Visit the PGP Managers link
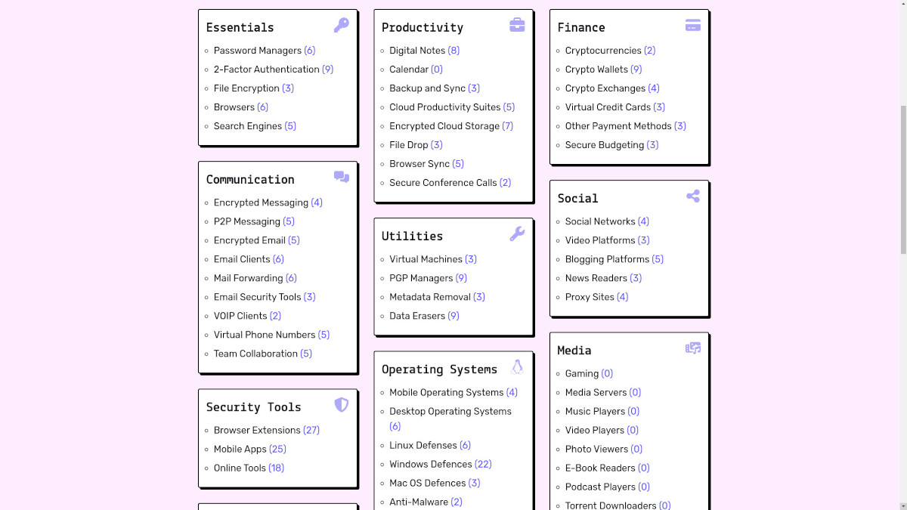This screenshot has width=907, height=510. tap(421, 278)
